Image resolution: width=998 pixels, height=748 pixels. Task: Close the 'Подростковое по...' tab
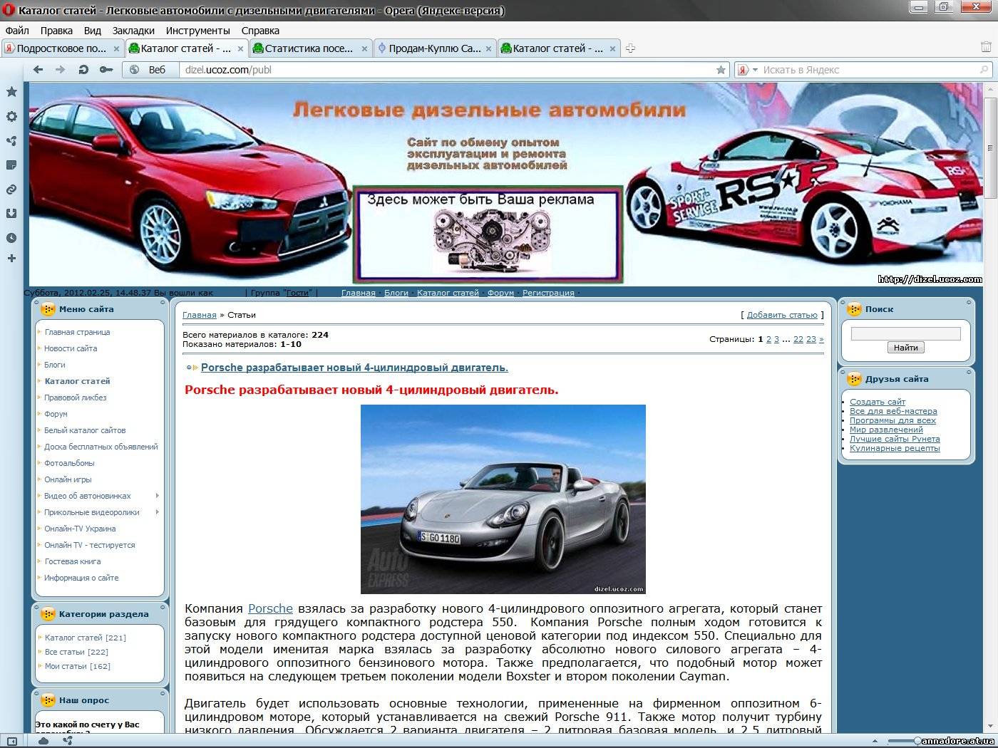tap(117, 49)
